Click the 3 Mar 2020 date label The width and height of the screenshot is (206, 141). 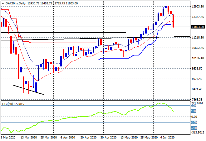tap(8, 138)
